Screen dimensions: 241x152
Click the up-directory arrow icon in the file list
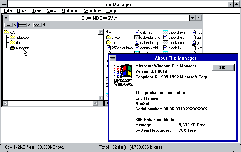point(109,32)
